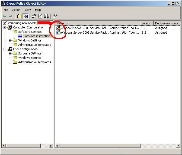The image size is (182, 155).
Task: Click folder icon of User Windows Settings
Action: 15,58
